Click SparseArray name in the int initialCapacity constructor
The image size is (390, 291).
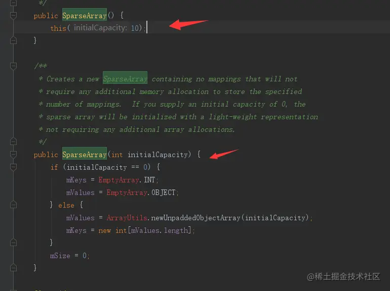click(84, 155)
